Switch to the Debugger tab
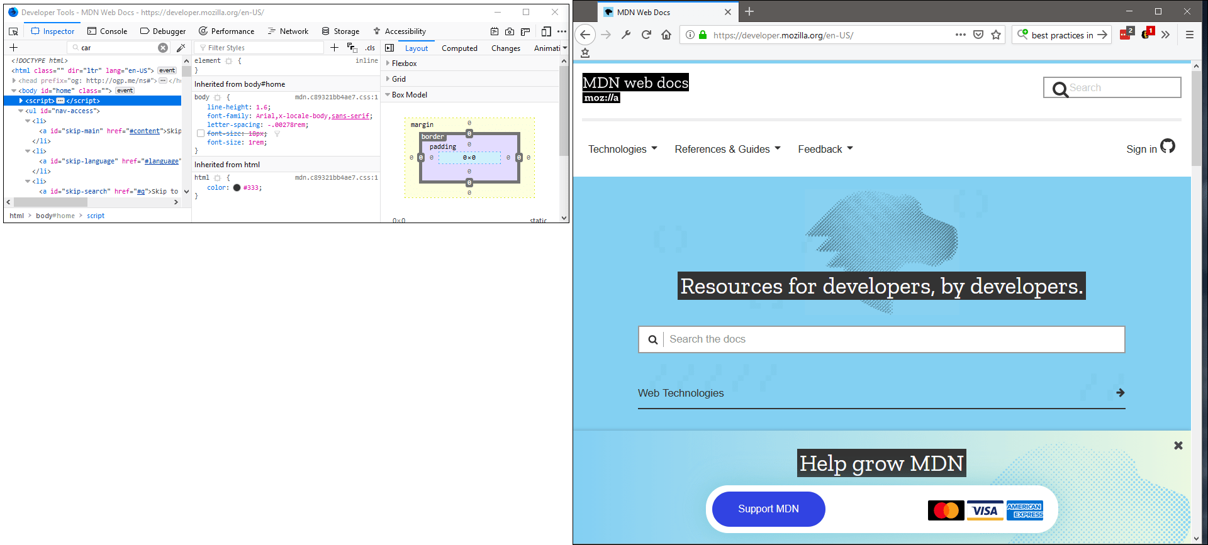 [x=163, y=31]
